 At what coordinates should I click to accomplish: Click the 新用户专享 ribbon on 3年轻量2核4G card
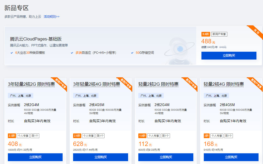click(126, 83)
